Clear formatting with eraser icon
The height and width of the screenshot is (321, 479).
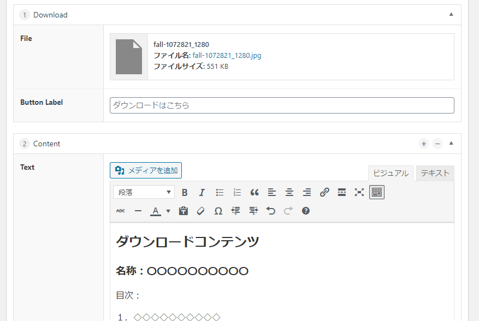(200, 211)
